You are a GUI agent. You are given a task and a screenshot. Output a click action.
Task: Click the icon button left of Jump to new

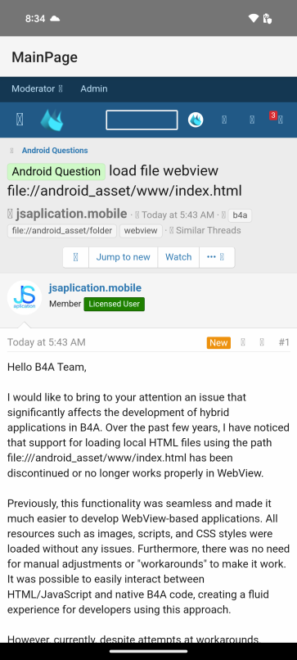76,257
